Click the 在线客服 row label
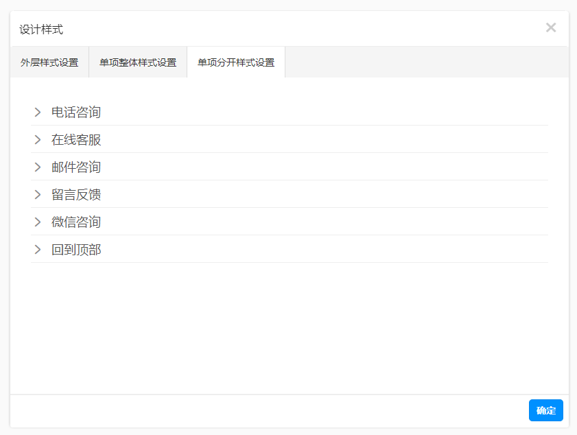The height and width of the screenshot is (435, 577). pos(76,139)
